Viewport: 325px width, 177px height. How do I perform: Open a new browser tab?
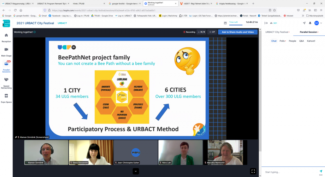pos(253,4)
